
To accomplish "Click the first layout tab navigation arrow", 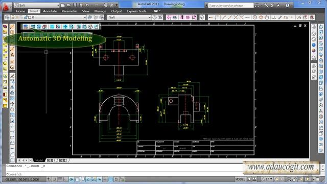I will [19, 160].
